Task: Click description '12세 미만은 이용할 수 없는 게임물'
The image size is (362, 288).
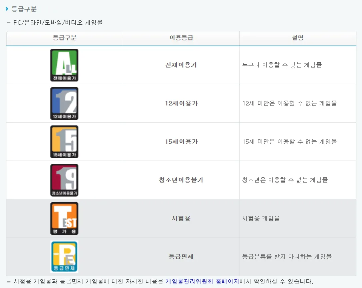Action: [x=290, y=103]
